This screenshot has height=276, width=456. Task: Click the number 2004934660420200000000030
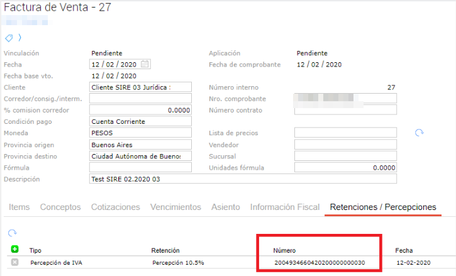coord(320,263)
